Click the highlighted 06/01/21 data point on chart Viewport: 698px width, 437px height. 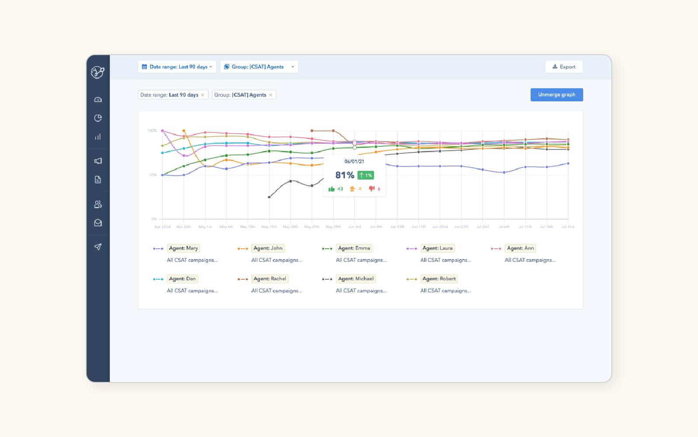coord(355,147)
